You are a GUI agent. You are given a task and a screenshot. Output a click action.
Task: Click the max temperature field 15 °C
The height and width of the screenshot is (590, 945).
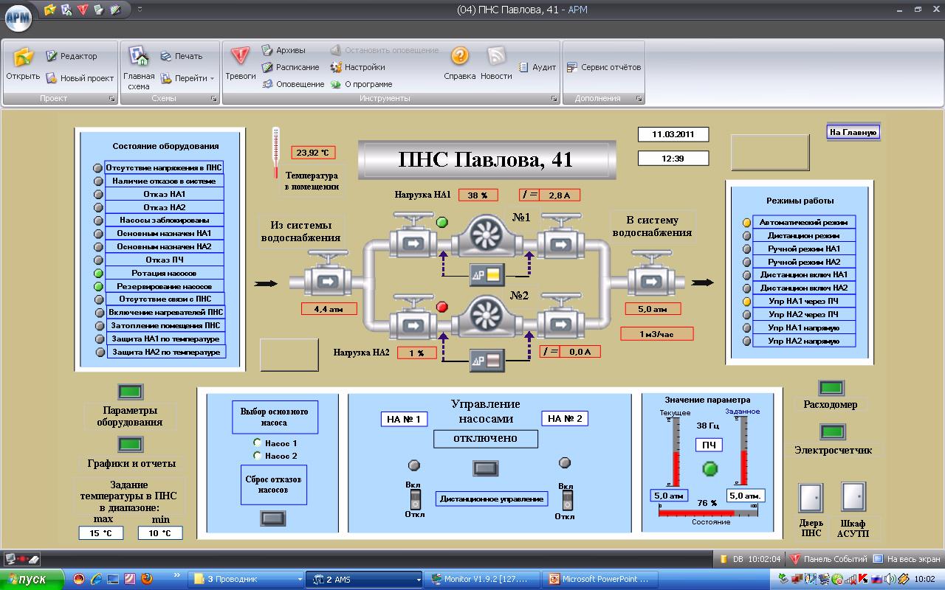pos(101,532)
